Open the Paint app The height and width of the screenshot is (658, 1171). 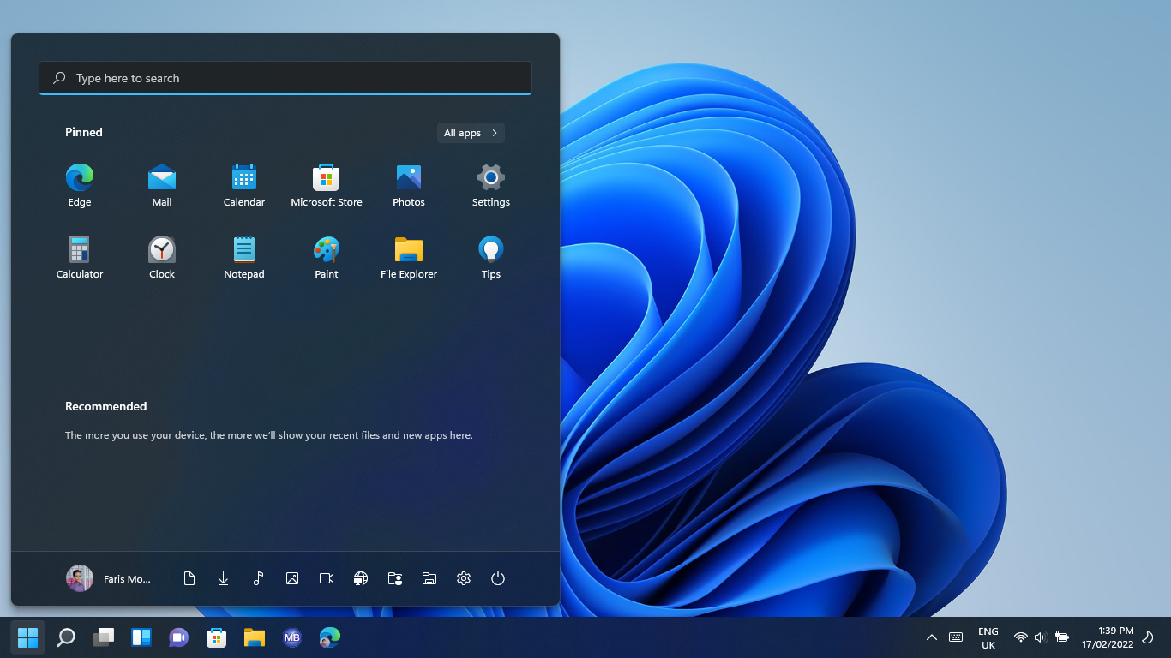[x=327, y=258]
